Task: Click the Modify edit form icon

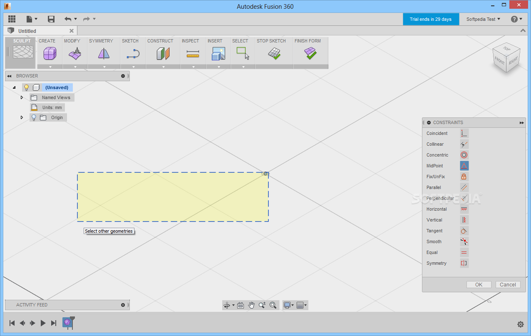Action: (x=75, y=53)
